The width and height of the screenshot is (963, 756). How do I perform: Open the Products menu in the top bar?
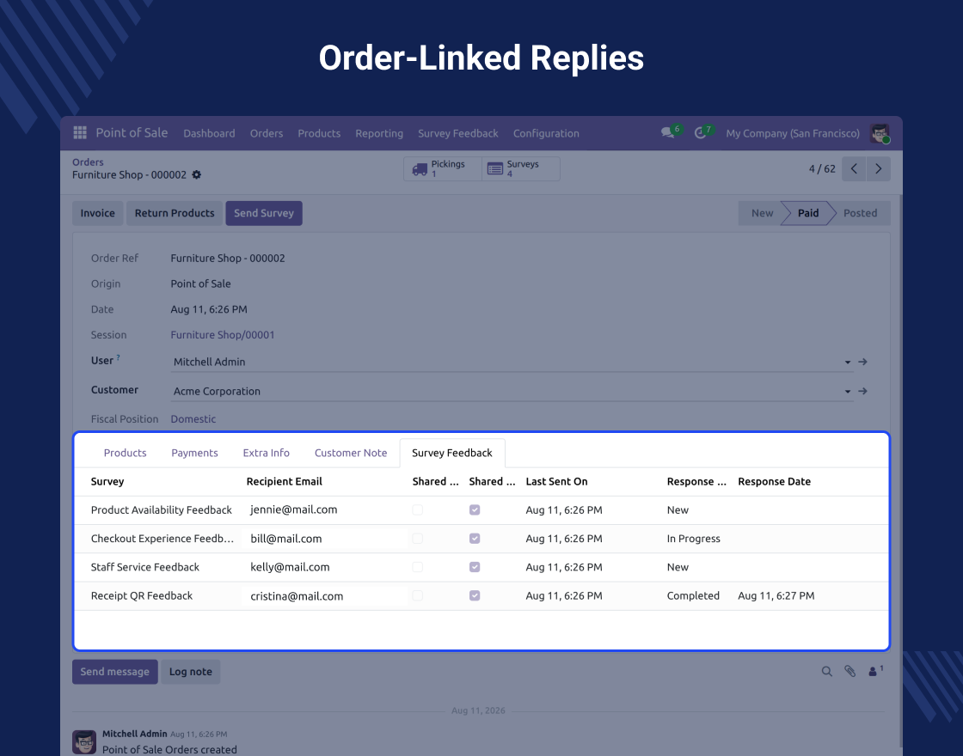319,133
